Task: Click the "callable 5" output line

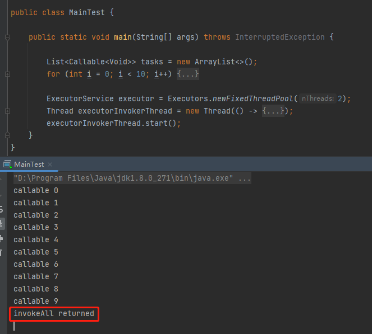Action: coord(36,252)
